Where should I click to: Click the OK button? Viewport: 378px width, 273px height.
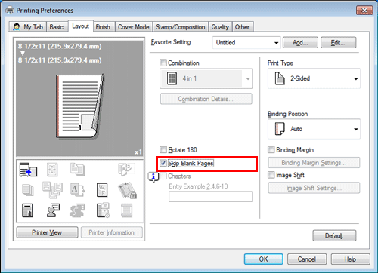(x=264, y=259)
